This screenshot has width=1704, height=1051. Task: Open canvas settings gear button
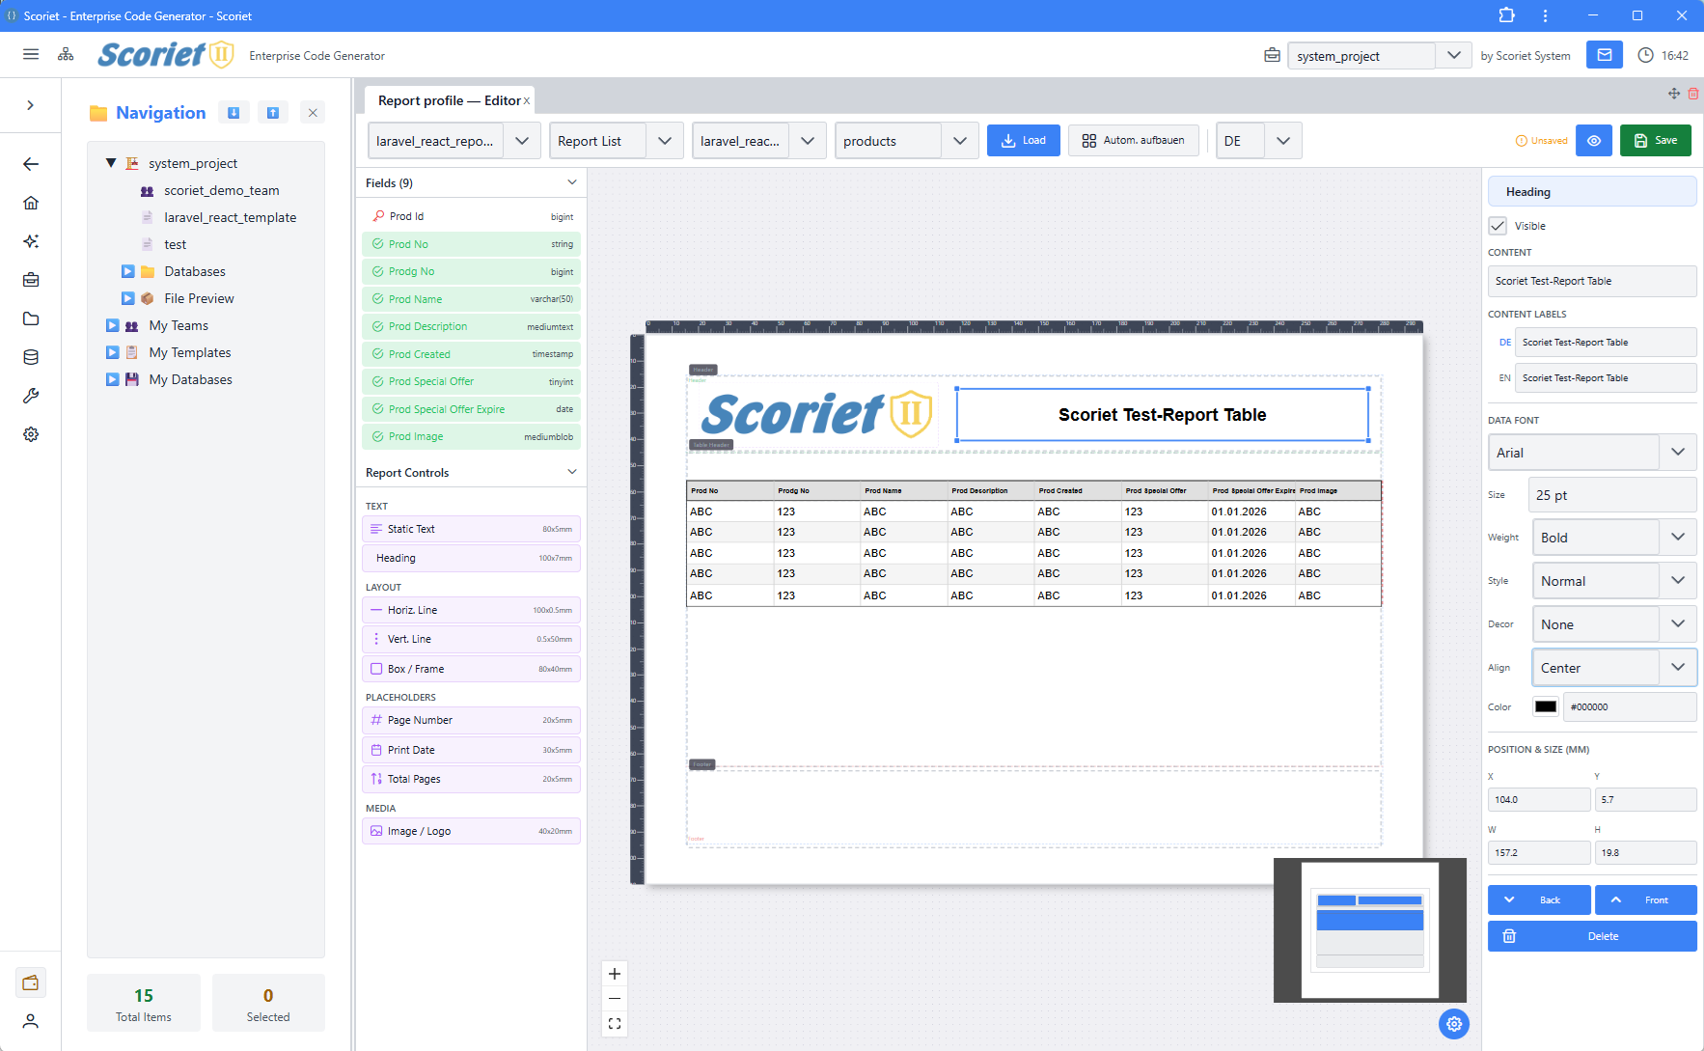[1453, 1024]
